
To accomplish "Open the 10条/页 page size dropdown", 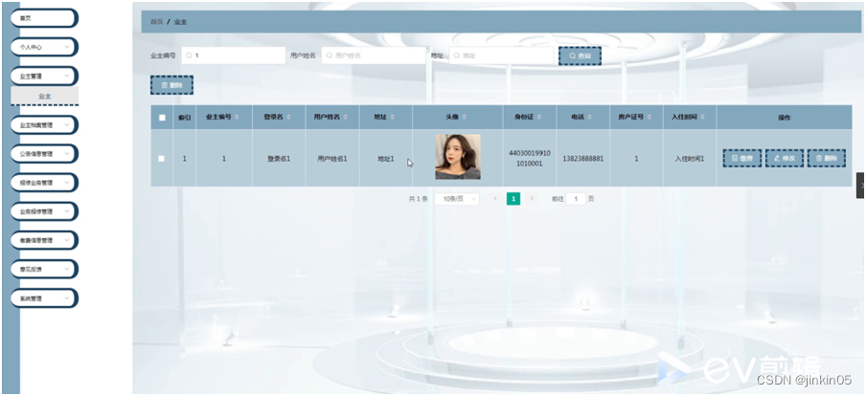I will pyautogui.click(x=456, y=199).
